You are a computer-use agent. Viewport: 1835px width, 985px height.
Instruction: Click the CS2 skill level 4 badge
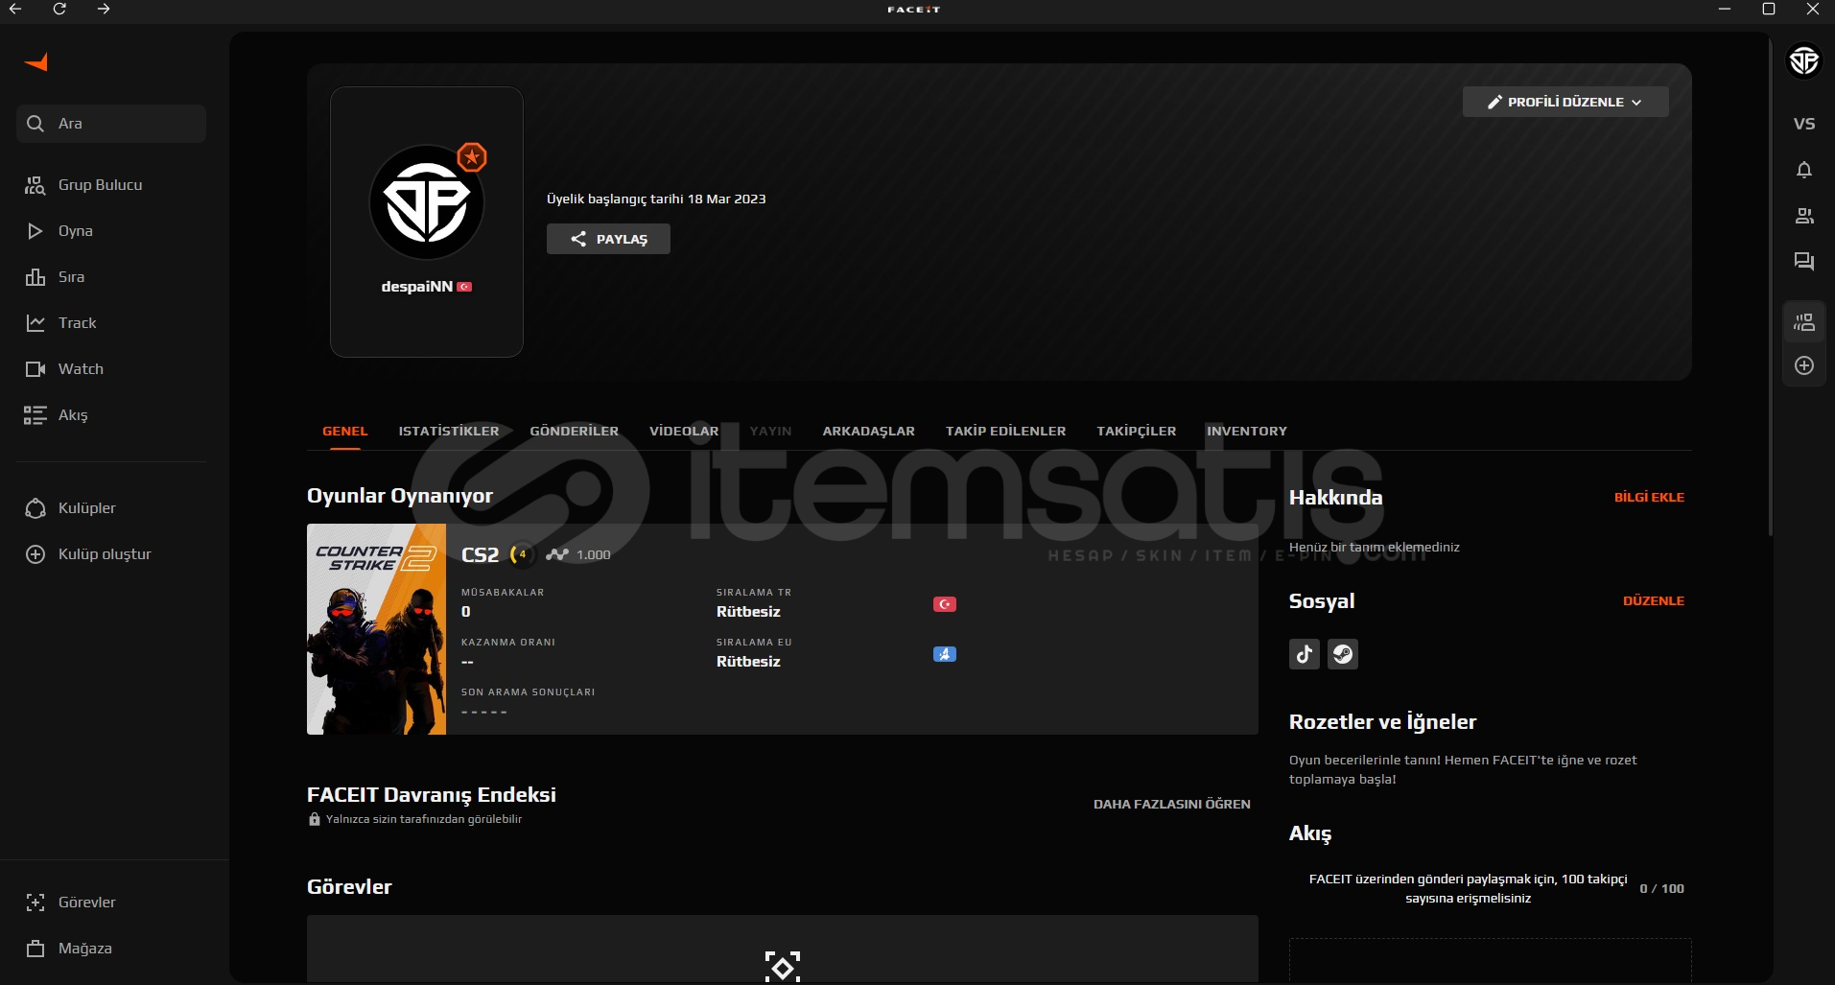(522, 554)
